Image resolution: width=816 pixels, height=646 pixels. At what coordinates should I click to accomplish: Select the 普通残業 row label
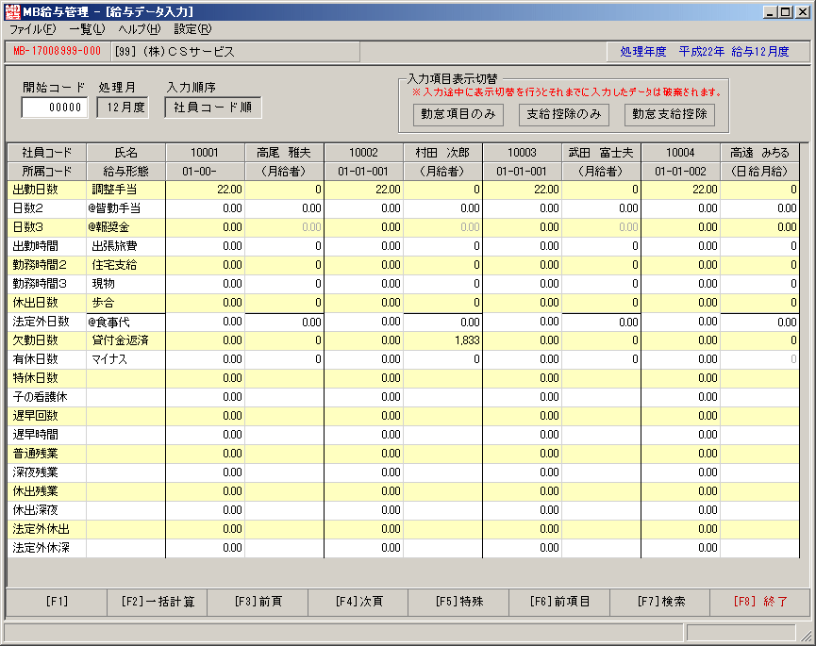point(47,454)
